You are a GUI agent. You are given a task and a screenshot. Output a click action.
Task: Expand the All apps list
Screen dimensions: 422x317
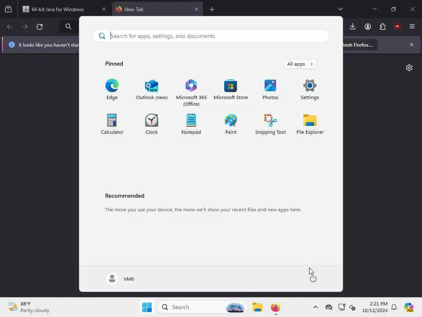click(x=300, y=64)
